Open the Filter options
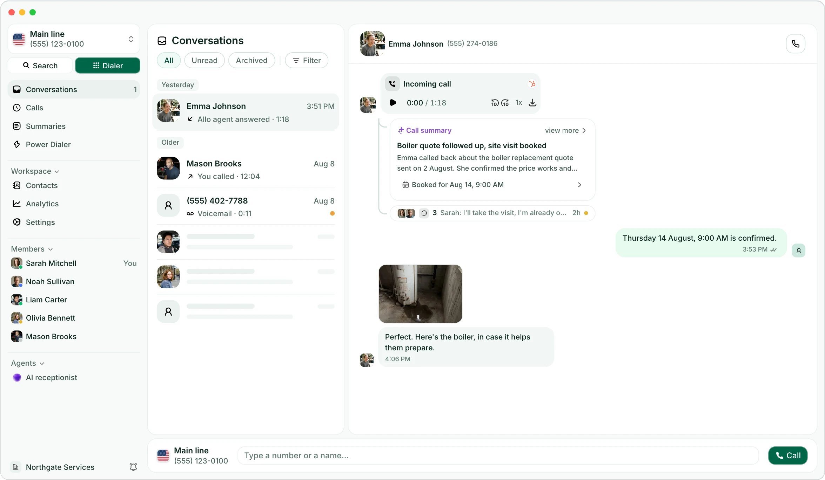Screen dimensions: 825x480 pyautogui.click(x=307, y=60)
